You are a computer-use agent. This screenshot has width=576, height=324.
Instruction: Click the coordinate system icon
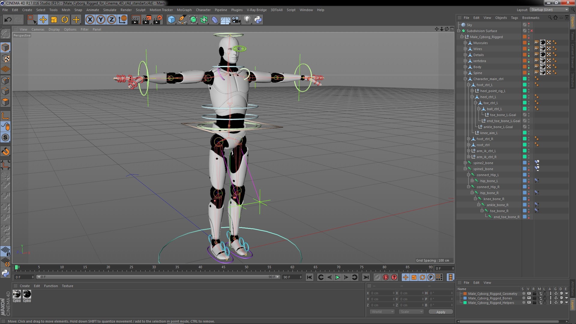point(123,20)
